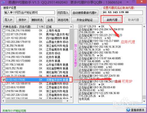Click 网页导入 button

tap(63, 13)
